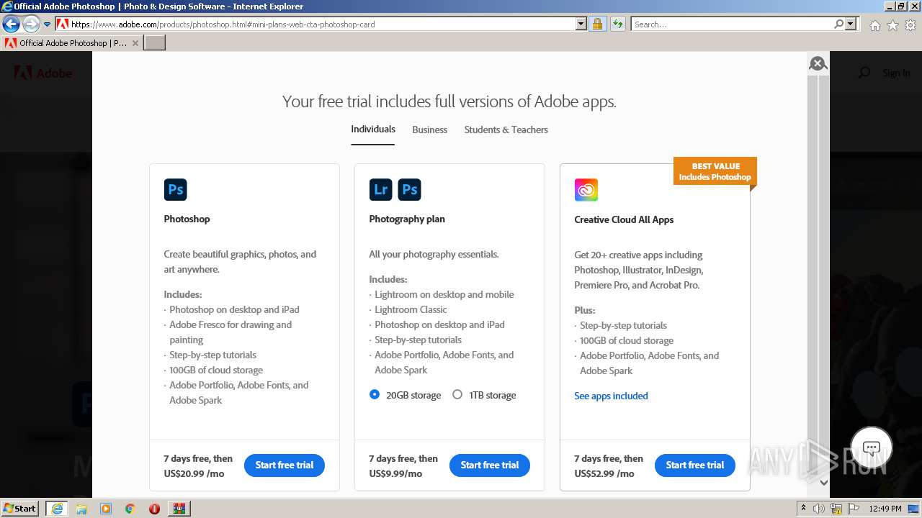The height and width of the screenshot is (518, 922).
Task: Click the security lock icon in address bar
Action: 597,24
